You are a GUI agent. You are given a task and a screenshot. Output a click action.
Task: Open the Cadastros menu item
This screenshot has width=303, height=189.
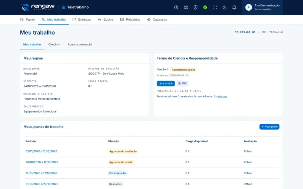coord(157,19)
